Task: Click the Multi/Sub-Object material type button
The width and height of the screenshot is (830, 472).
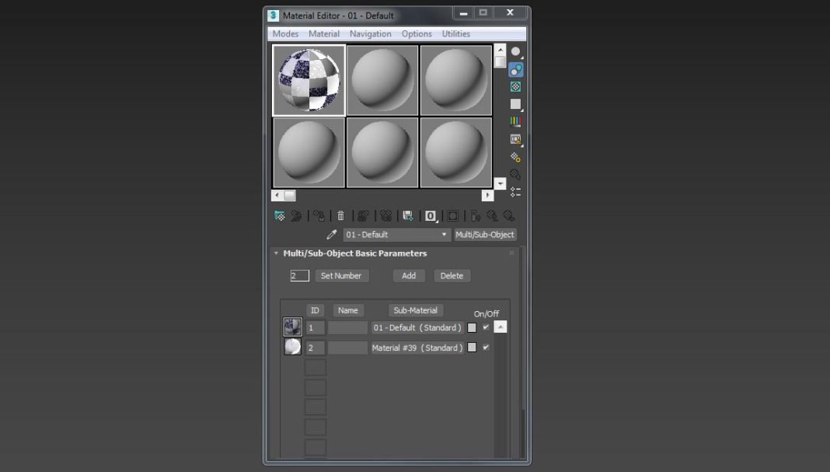Action: (485, 234)
